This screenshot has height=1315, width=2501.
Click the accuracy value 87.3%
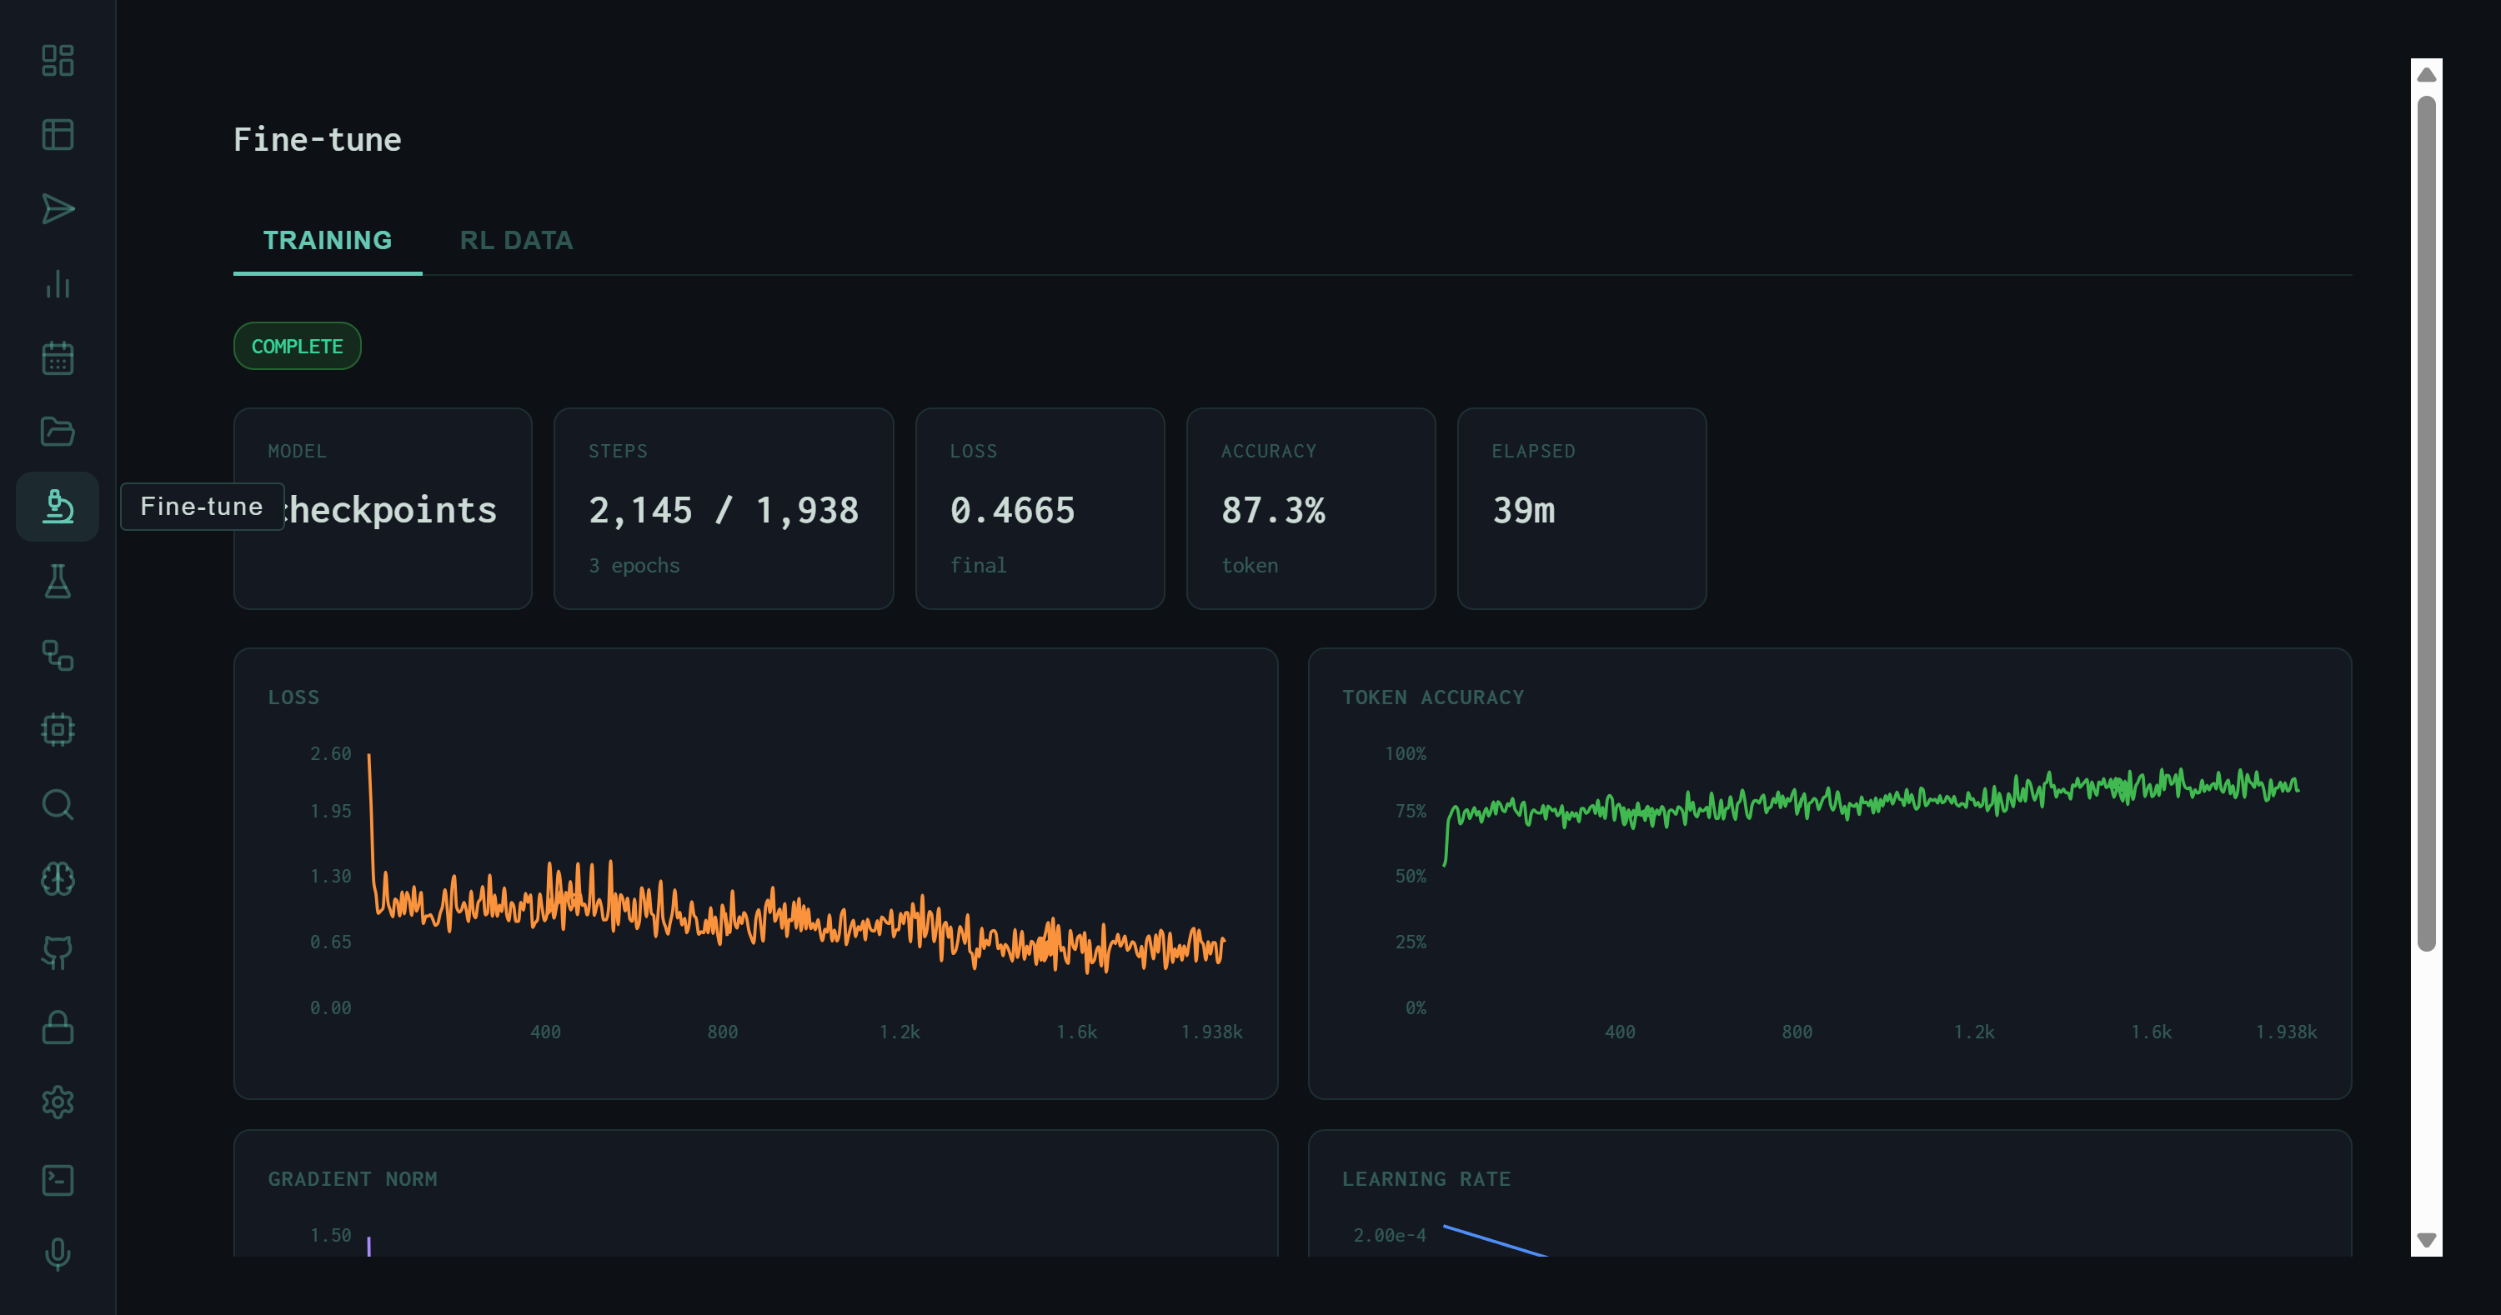point(1273,511)
